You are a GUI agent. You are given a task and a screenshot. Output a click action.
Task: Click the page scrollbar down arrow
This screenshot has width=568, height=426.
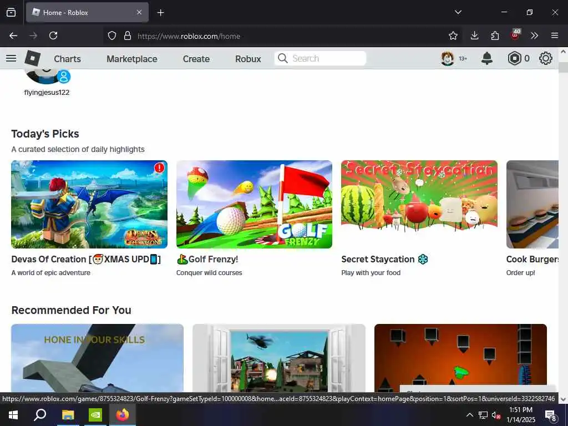[563, 399]
